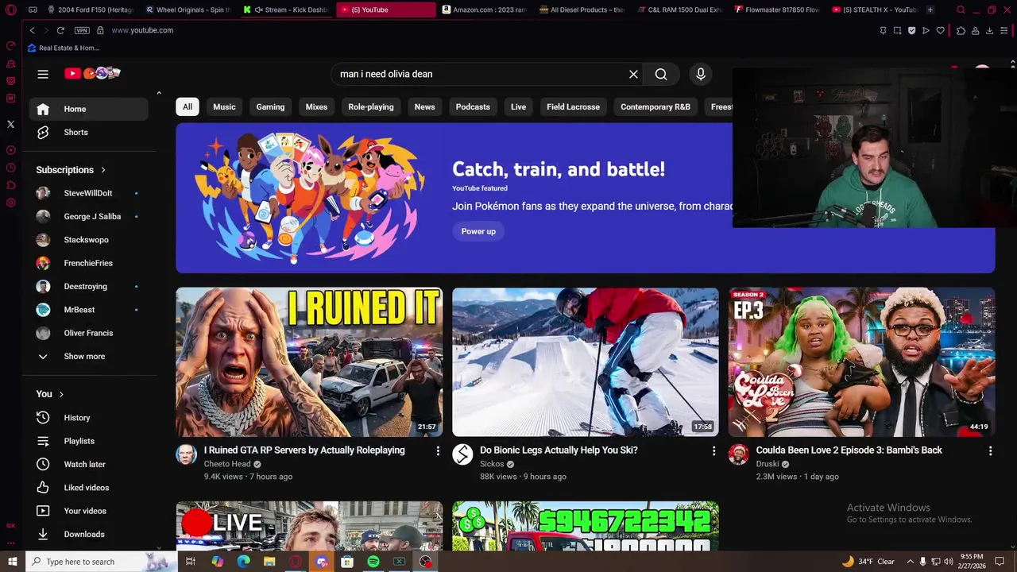Open the browser extensions cube icon
The height and width of the screenshot is (572, 1017).
(961, 30)
